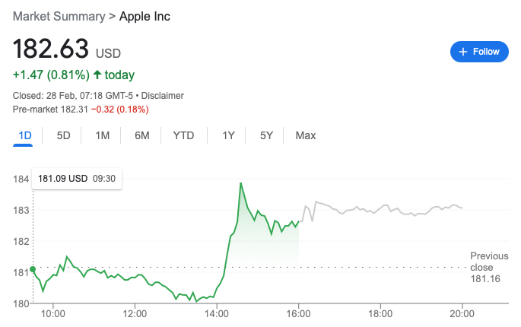Show the Max range tab
This screenshot has height=327, width=521.
click(306, 136)
